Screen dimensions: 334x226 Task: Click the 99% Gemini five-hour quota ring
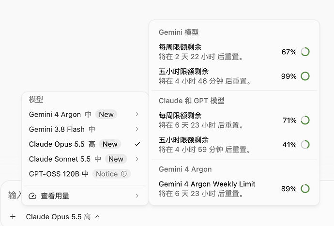[x=305, y=76]
